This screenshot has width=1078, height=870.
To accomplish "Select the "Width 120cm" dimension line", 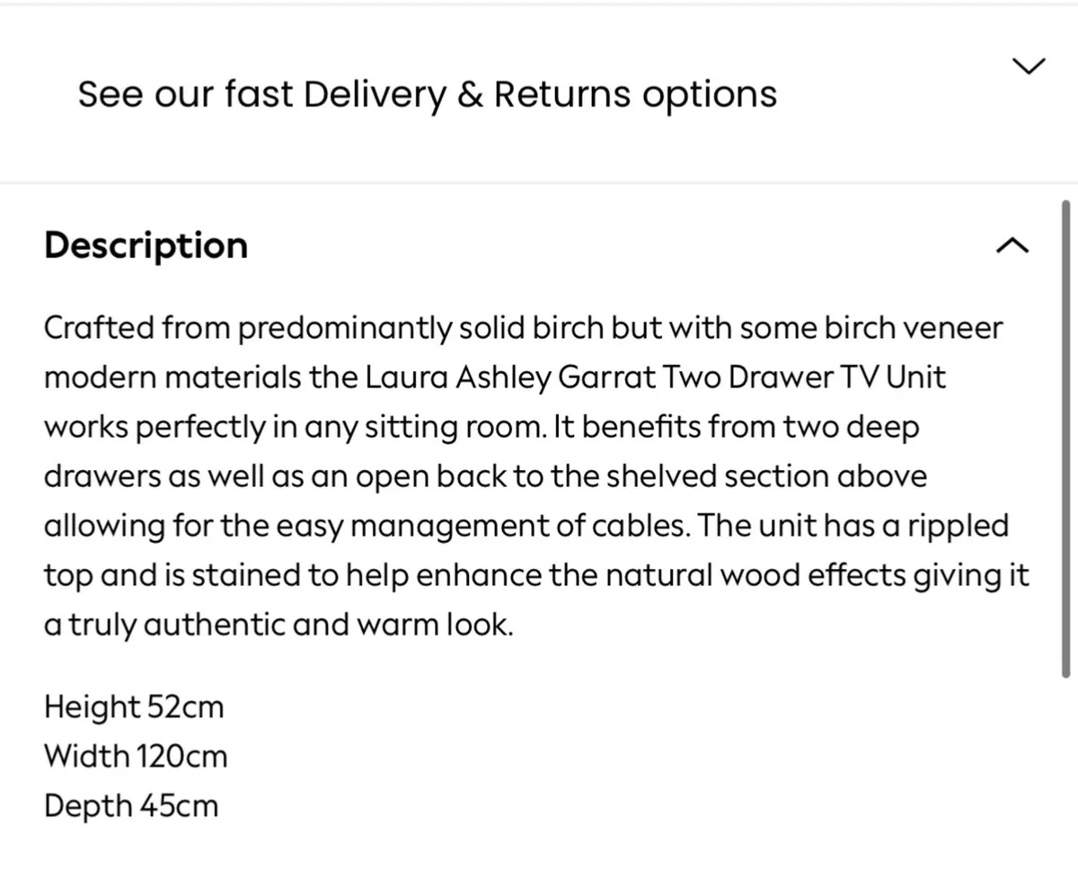I will [x=136, y=757].
